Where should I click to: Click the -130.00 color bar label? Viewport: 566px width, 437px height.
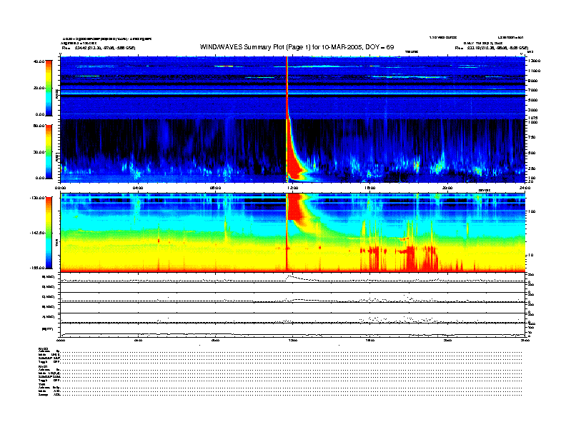(x=38, y=198)
